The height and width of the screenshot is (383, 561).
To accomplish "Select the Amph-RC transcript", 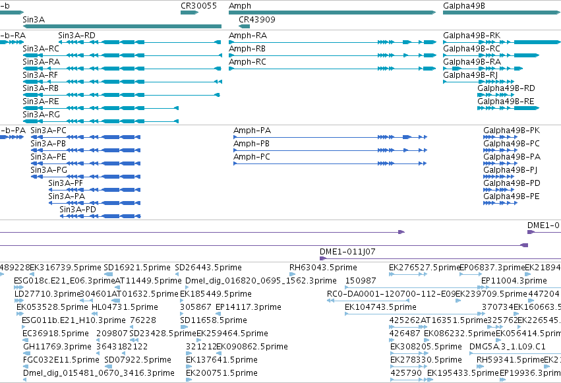I will 332,69.
